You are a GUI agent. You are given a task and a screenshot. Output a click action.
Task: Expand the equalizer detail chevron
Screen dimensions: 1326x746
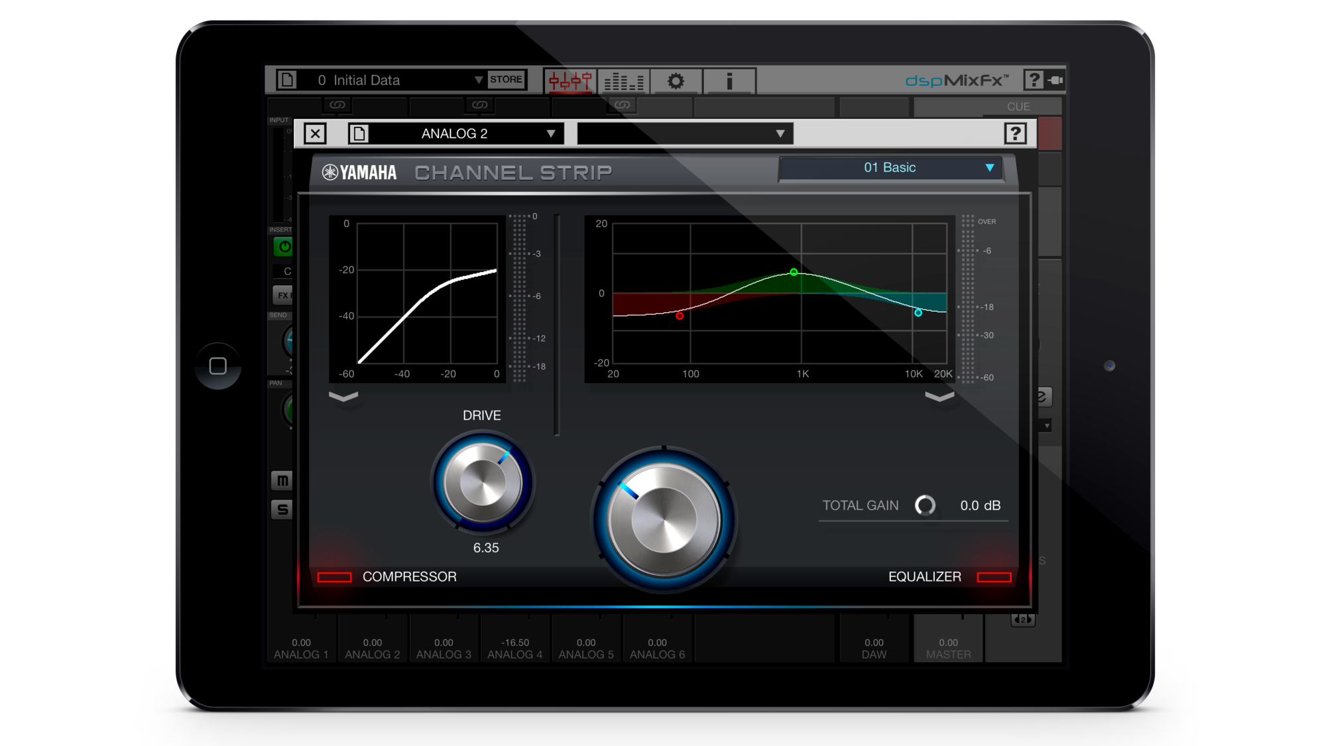939,397
